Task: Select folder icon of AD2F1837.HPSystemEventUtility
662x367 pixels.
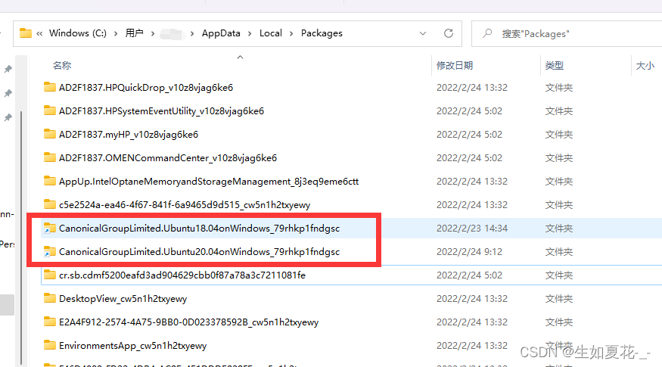Action: (50, 110)
